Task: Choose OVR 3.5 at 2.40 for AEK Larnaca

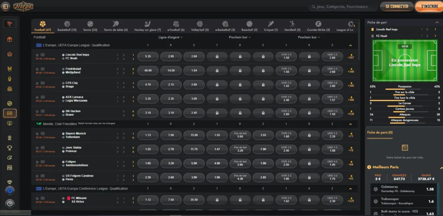Action: (286, 98)
